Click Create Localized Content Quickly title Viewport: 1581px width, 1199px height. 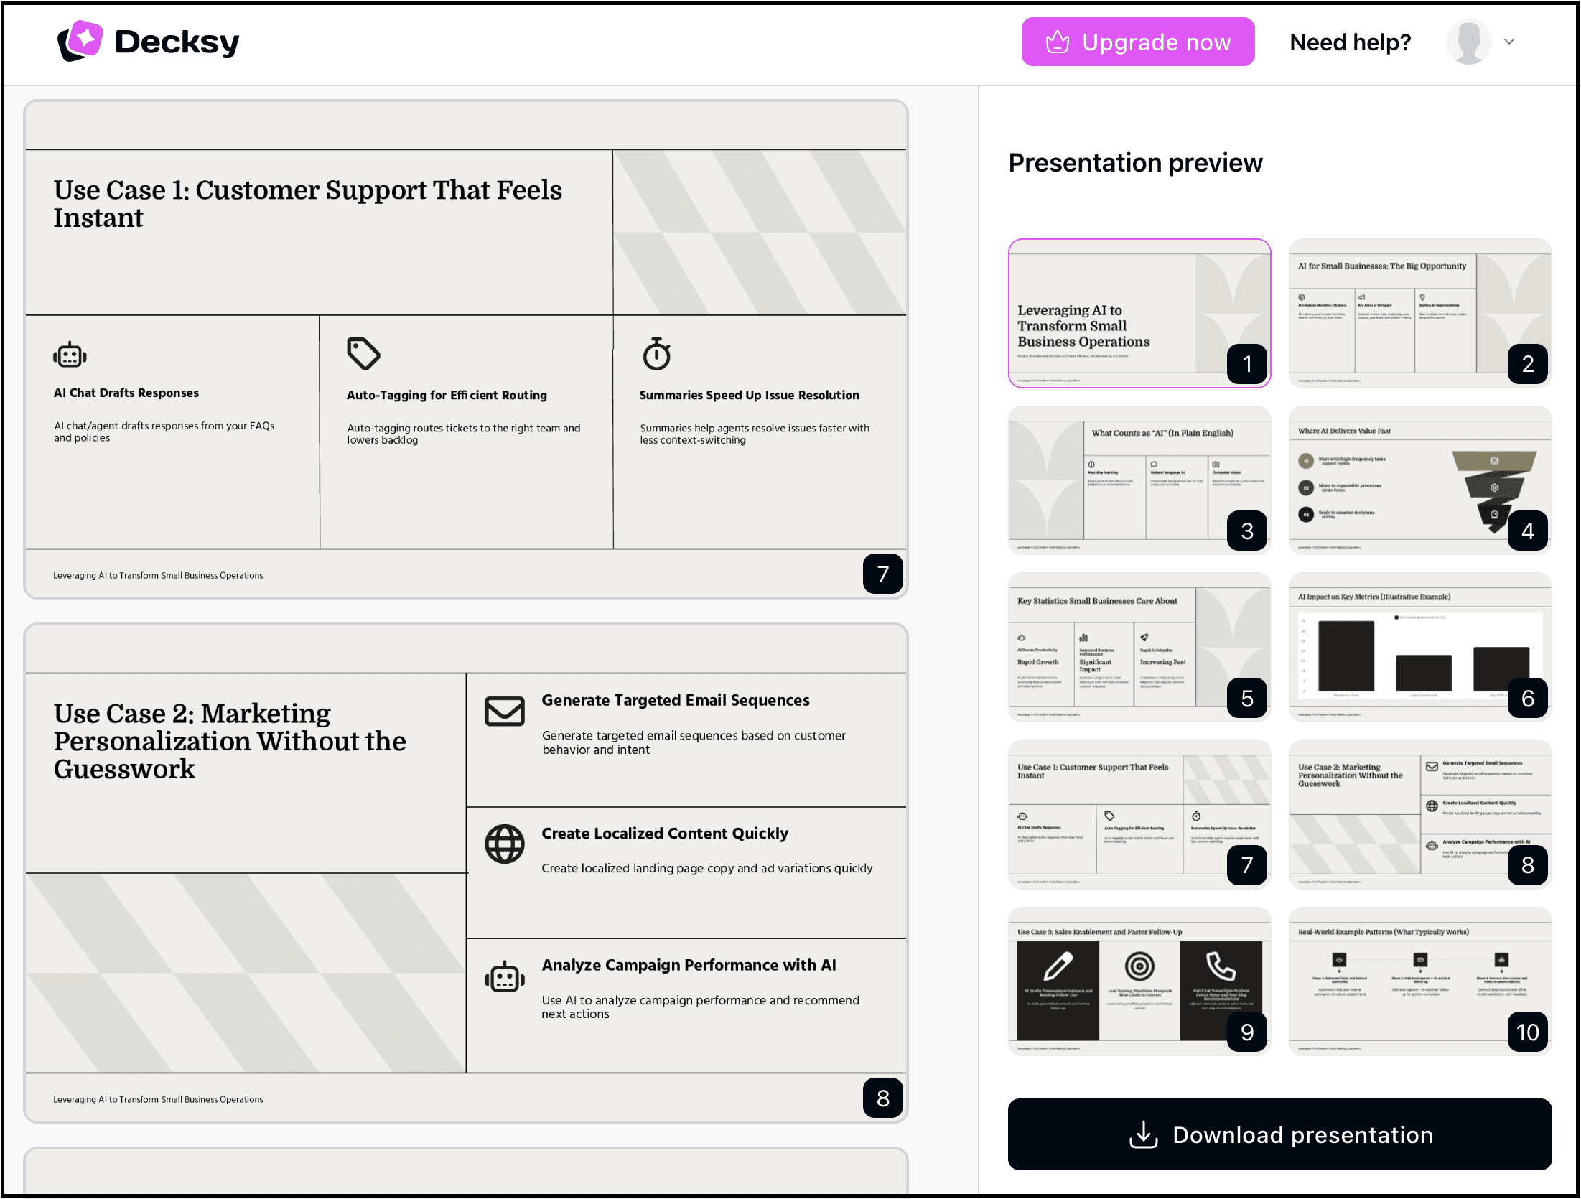[664, 833]
